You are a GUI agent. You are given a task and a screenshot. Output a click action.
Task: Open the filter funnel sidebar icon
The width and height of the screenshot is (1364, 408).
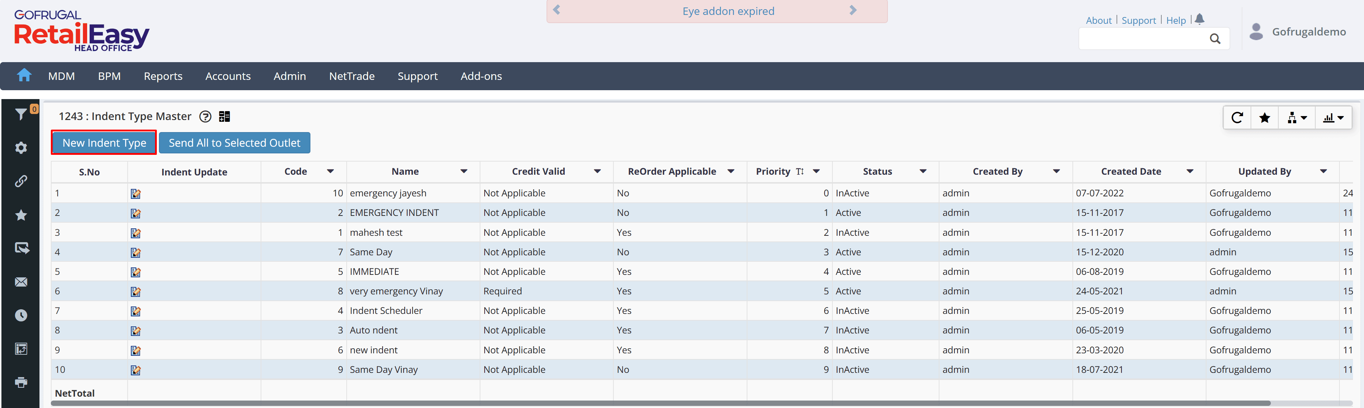click(21, 114)
